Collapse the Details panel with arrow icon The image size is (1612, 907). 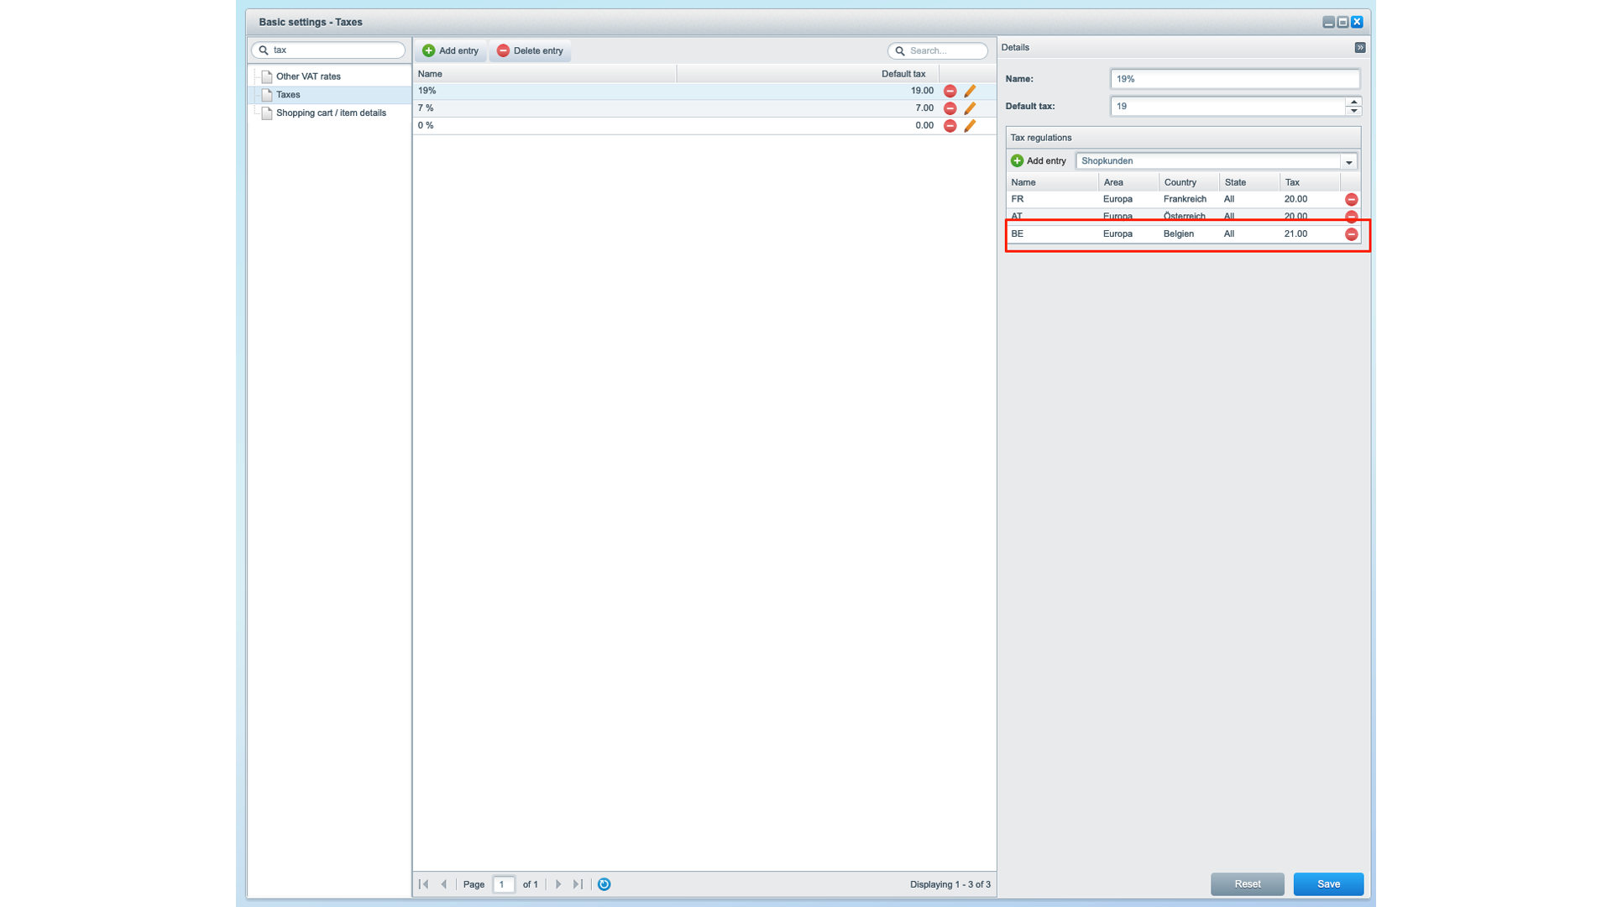[1359, 48]
